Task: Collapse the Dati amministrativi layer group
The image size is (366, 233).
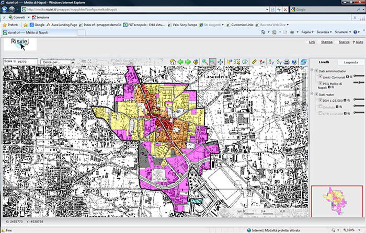Action: (313, 71)
